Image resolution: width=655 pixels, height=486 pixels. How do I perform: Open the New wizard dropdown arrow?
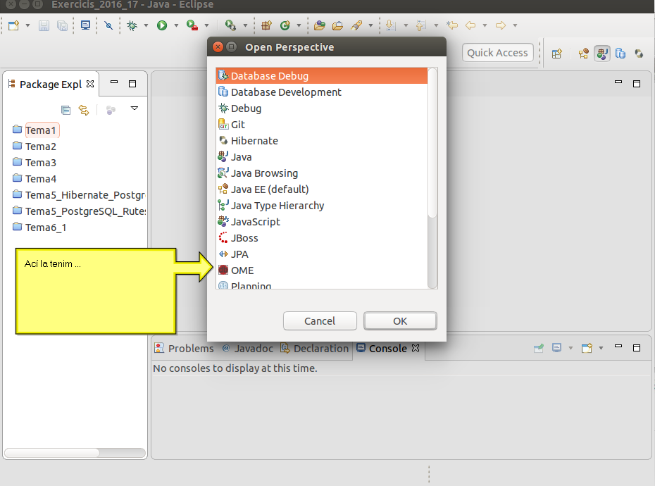[27, 25]
